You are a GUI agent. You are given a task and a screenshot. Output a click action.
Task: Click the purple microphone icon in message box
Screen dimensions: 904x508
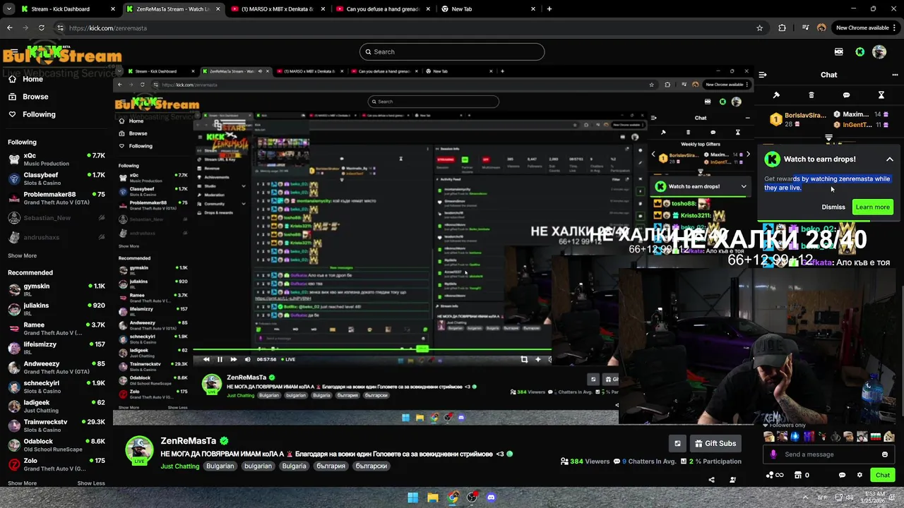(x=773, y=454)
